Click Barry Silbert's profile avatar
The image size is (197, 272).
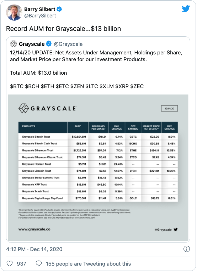[x=14, y=12]
